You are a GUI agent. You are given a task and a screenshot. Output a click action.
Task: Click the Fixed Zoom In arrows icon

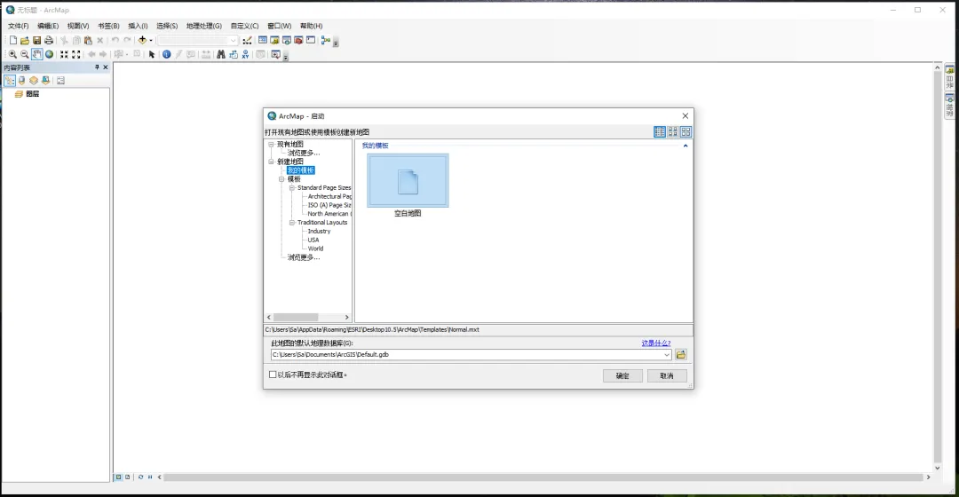click(64, 54)
